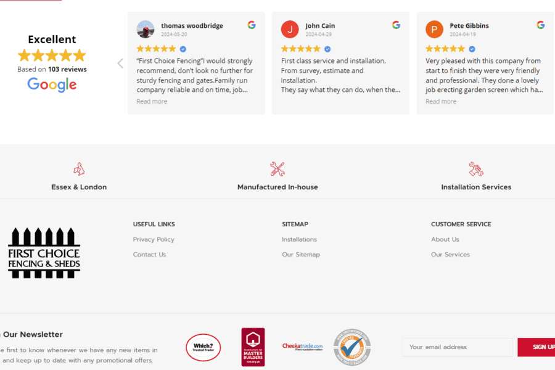Click Google icon on Pete Gibbins review

point(540,25)
